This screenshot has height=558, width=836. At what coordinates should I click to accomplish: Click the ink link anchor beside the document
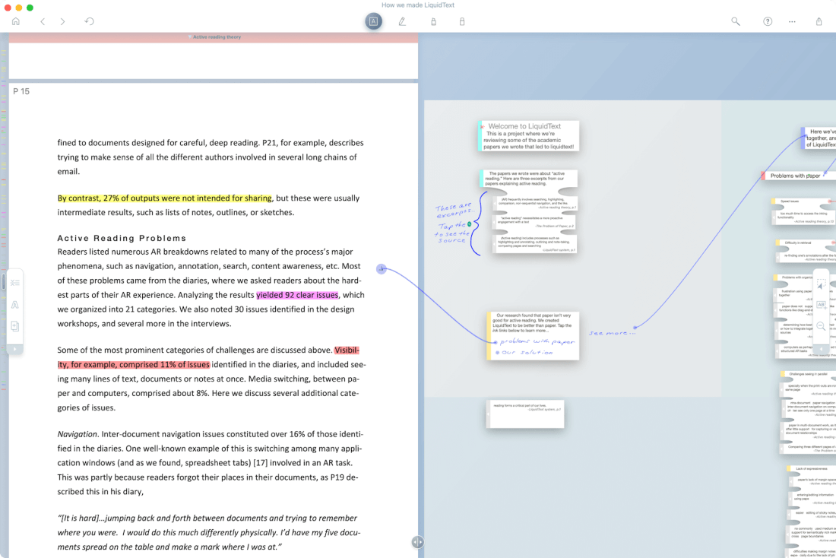pyautogui.click(x=382, y=269)
